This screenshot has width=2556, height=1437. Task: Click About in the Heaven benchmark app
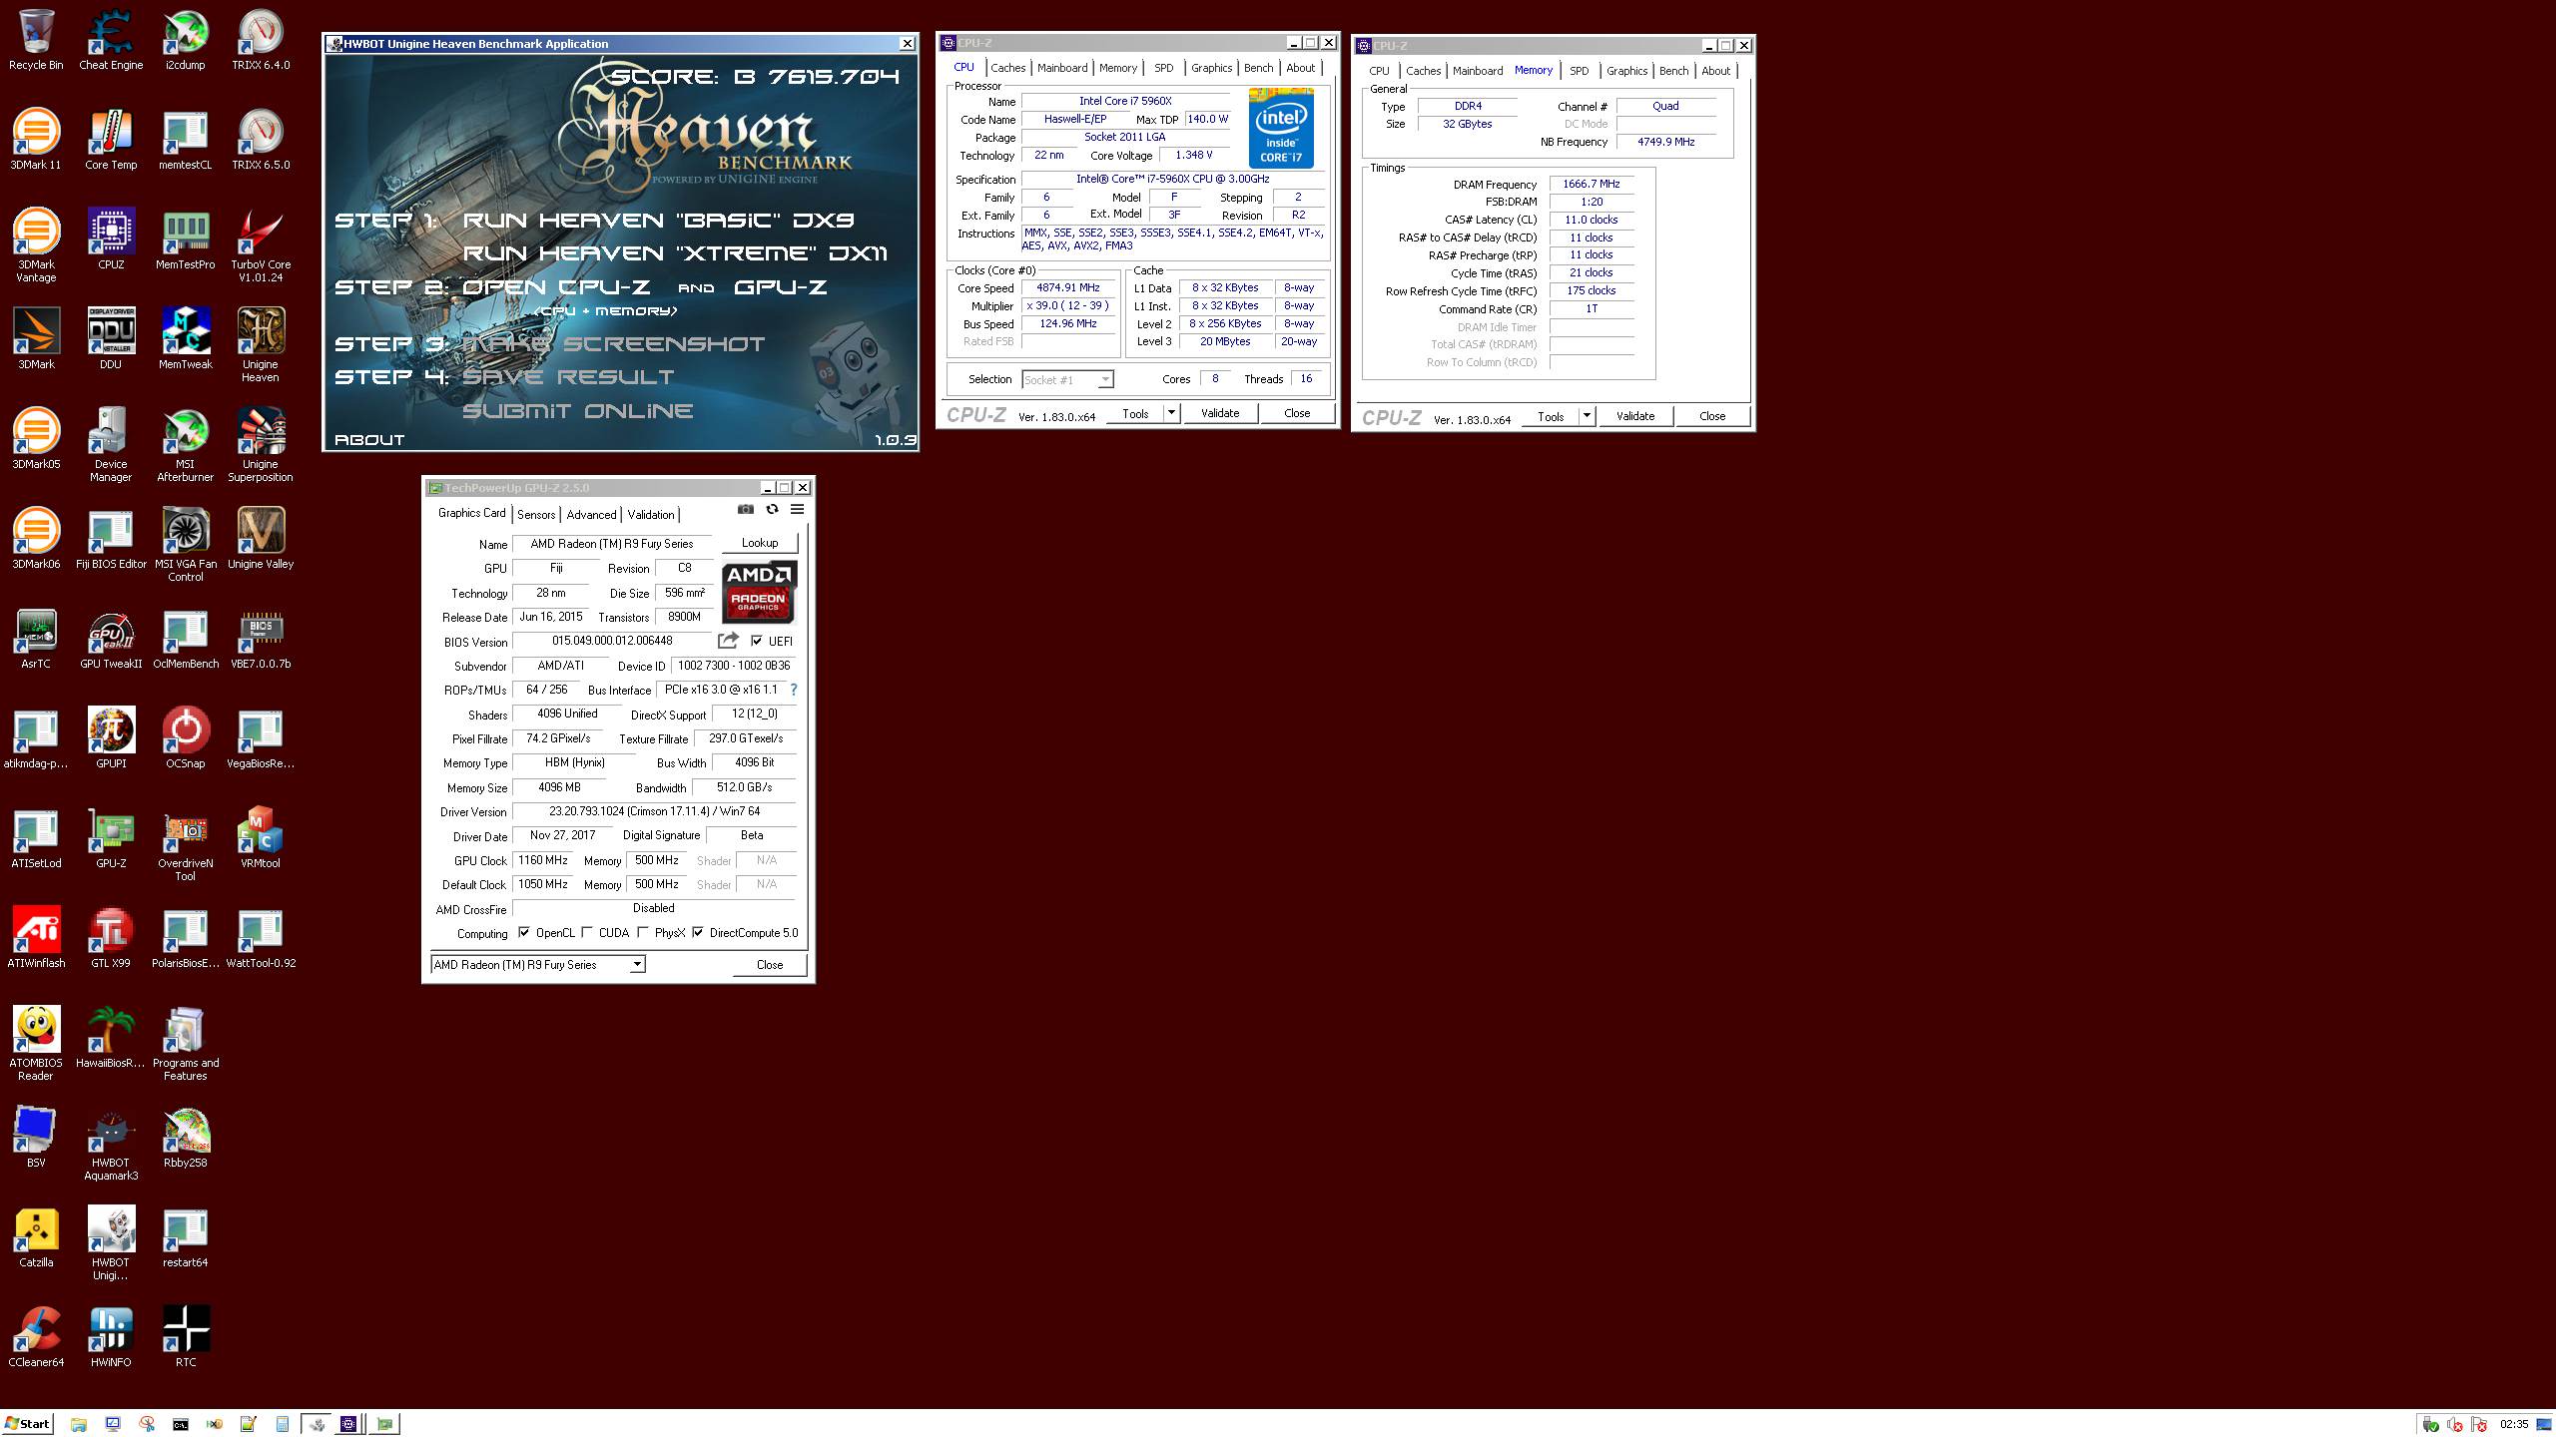point(369,439)
